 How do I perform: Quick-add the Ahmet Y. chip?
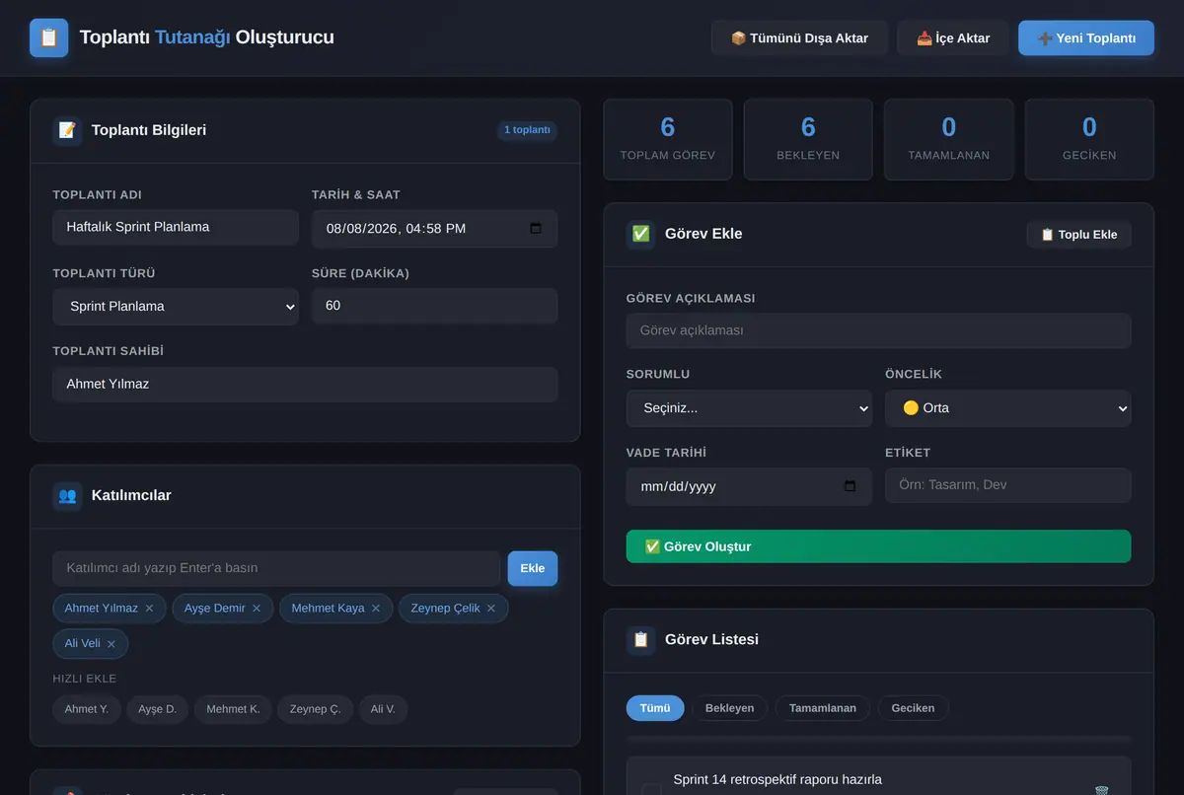tap(87, 709)
